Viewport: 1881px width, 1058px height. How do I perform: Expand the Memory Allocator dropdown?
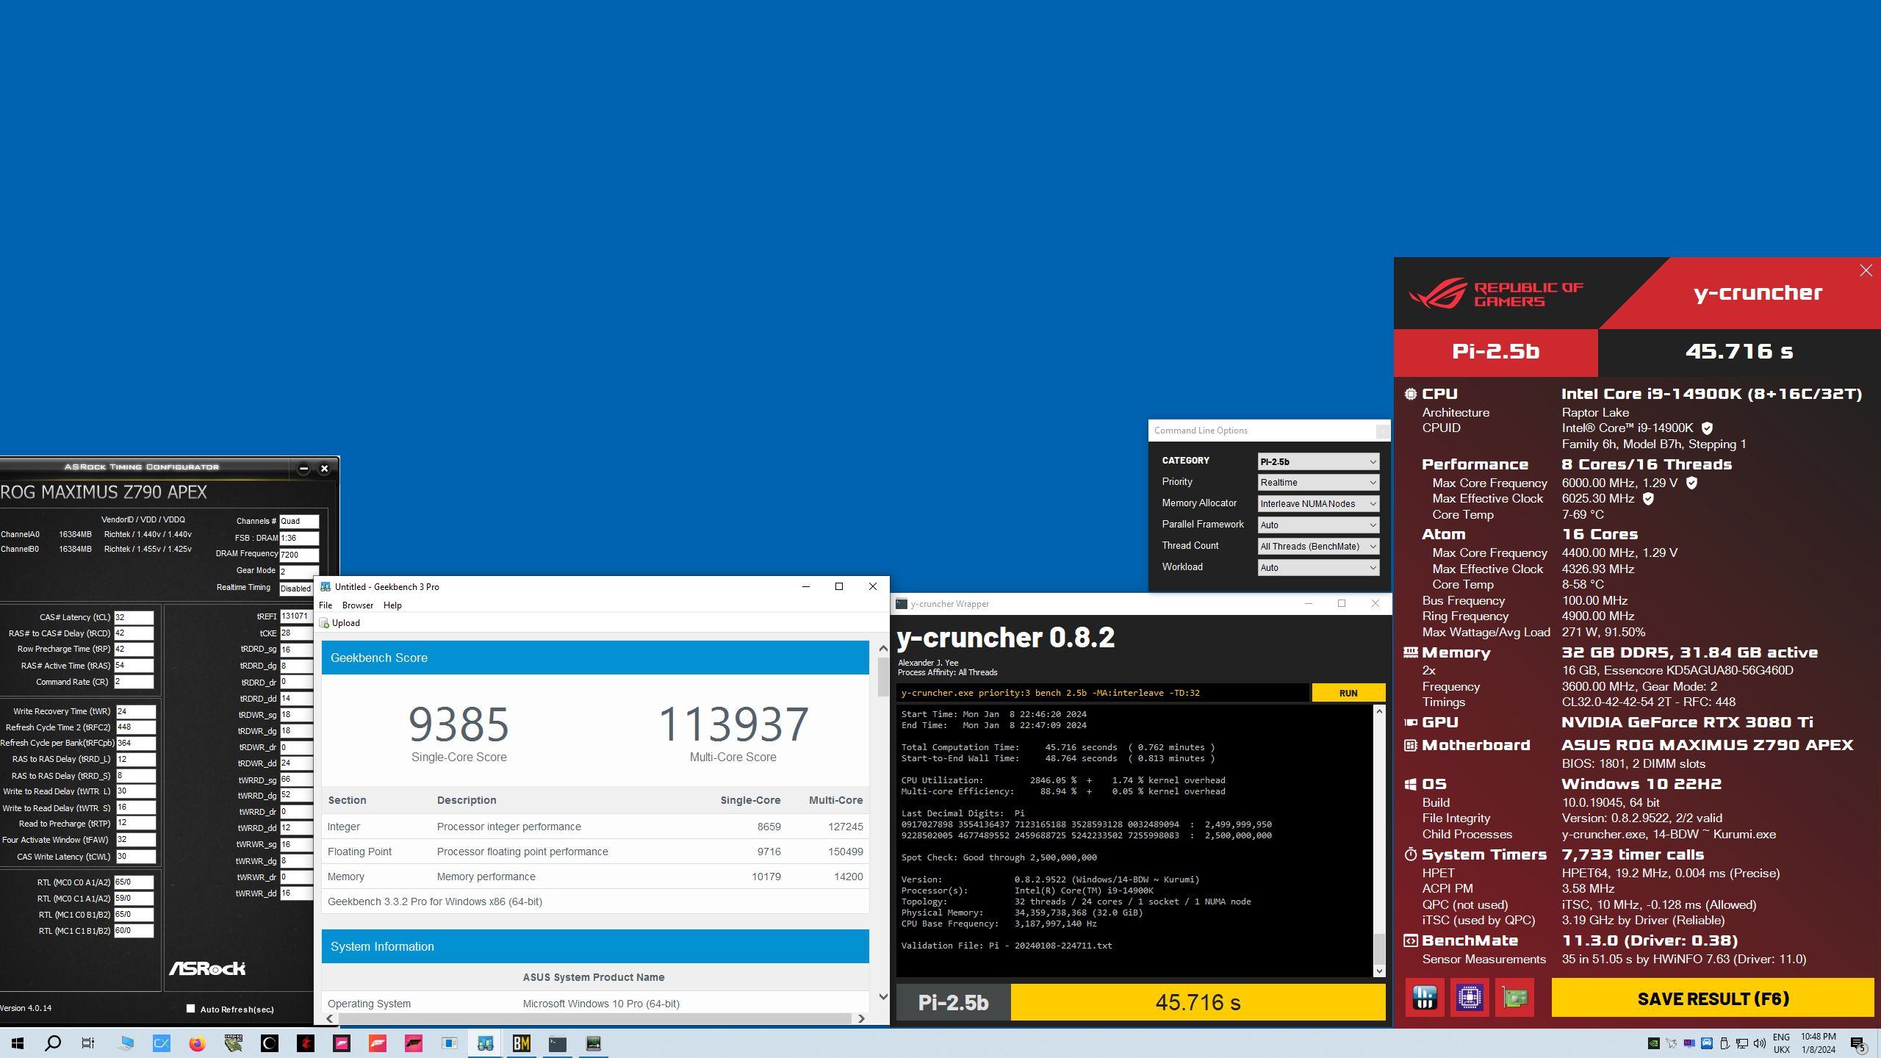click(1317, 504)
